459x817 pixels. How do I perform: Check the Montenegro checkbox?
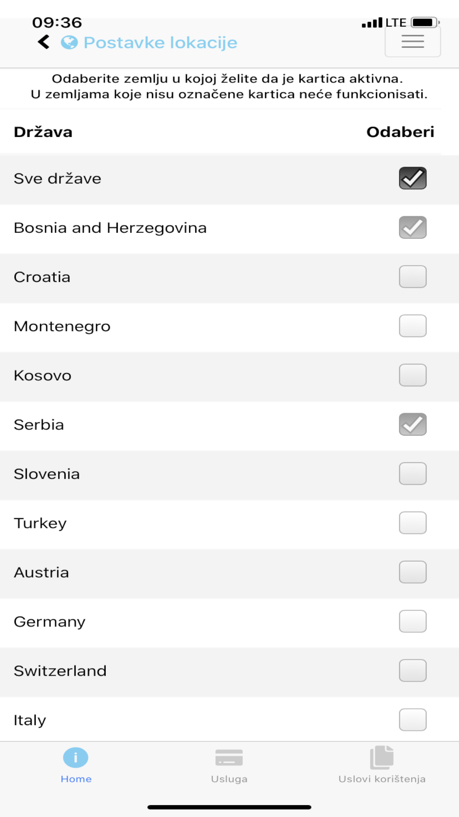412,326
